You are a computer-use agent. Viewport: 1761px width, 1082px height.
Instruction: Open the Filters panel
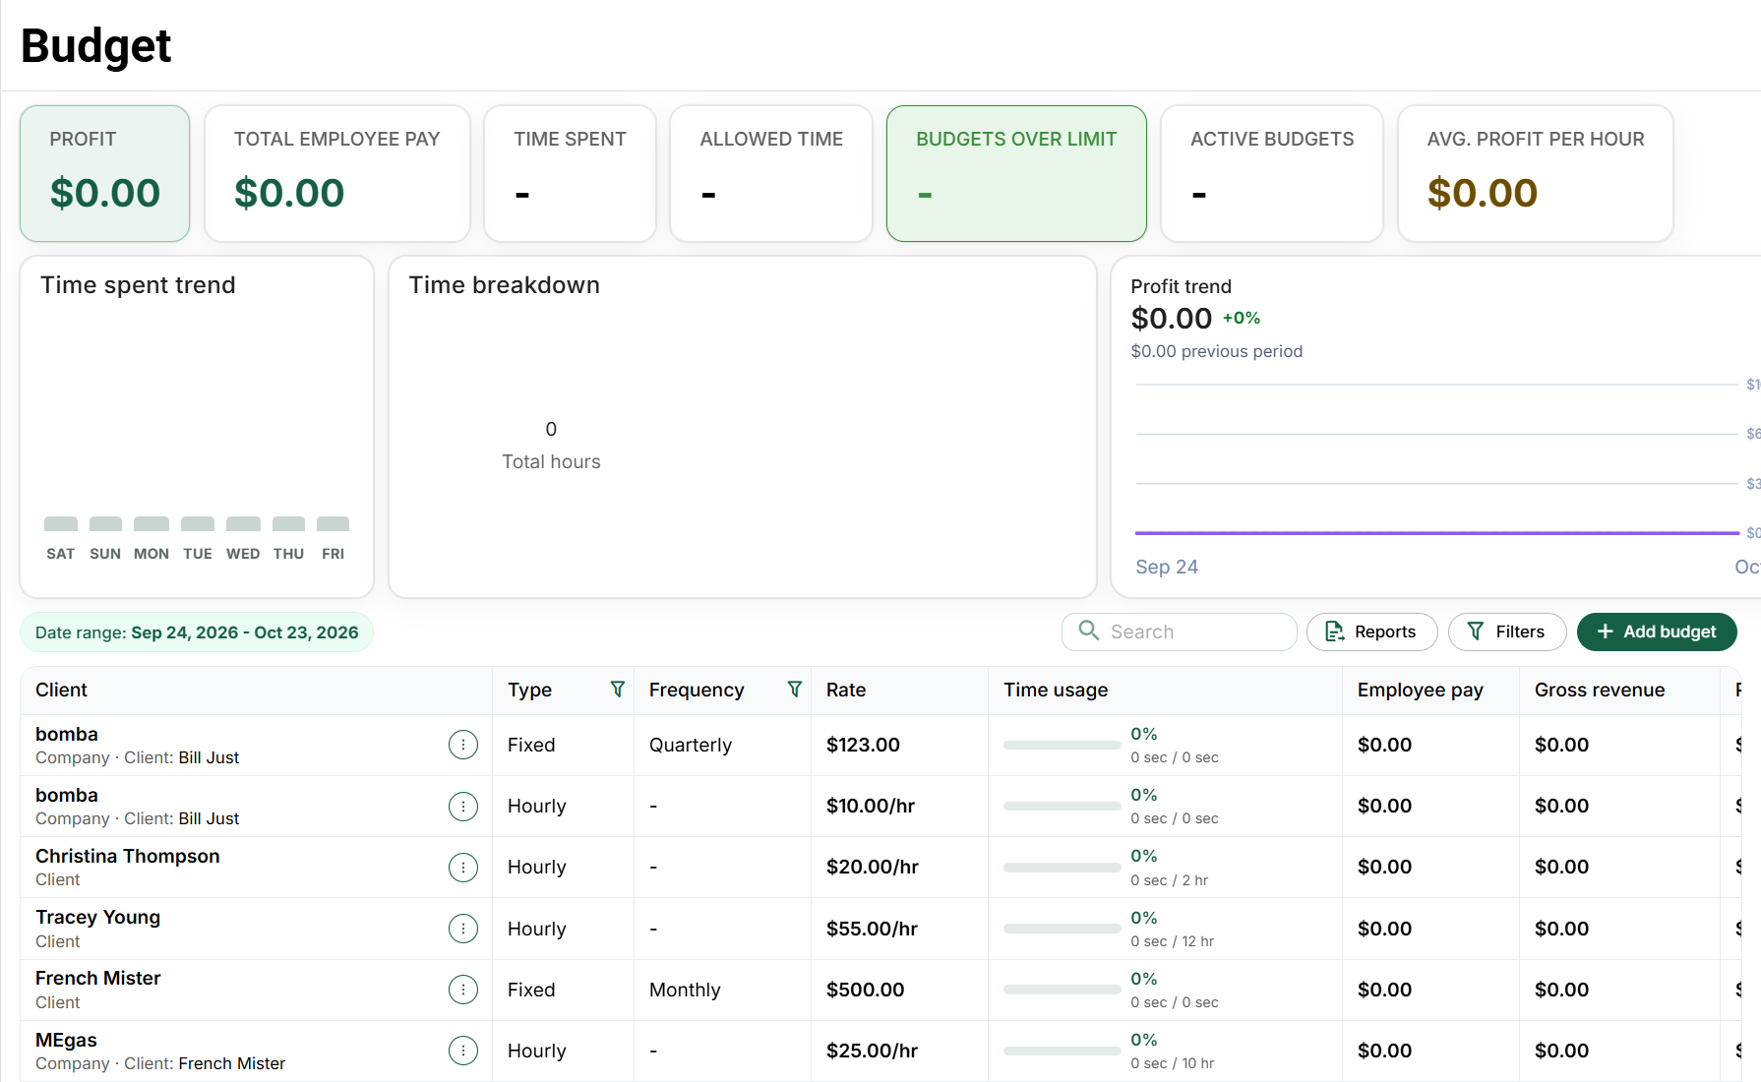tap(1506, 631)
